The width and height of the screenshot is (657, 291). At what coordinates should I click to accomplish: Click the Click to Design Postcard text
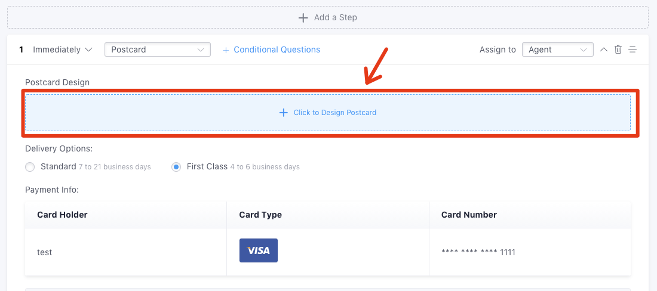335,113
